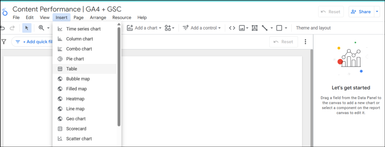Screen dimensions: 385x147
Task: Click the Share button
Action: 361,12
